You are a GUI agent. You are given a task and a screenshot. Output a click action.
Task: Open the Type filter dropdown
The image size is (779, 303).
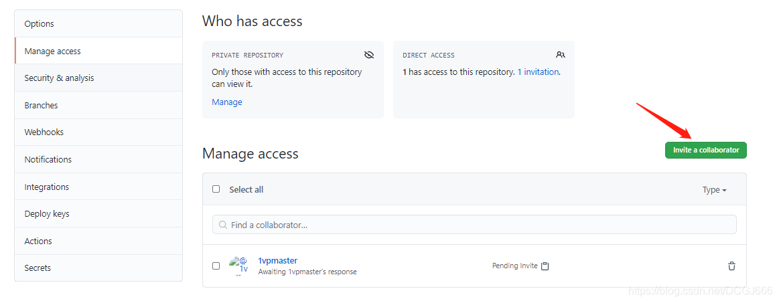click(x=715, y=190)
